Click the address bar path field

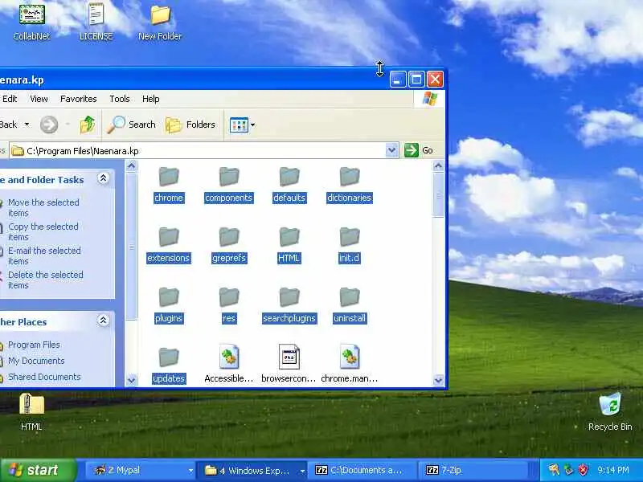[x=198, y=151]
